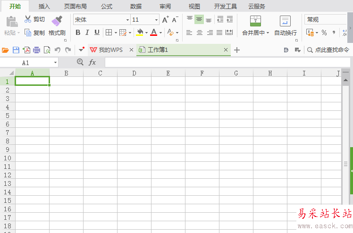Switch to 页面布局 ribbon tab

click(x=76, y=6)
